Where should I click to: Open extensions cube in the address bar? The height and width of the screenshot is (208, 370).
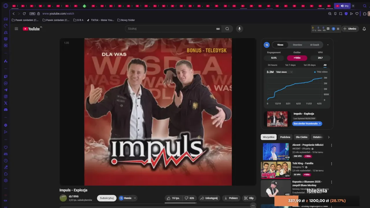pos(365,14)
